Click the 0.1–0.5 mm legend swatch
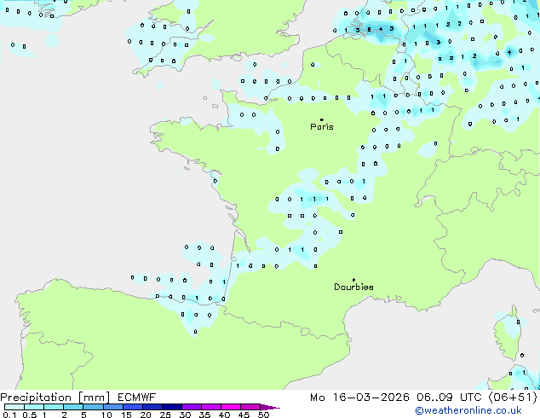This screenshot has height=418, width=540. pos(14,407)
